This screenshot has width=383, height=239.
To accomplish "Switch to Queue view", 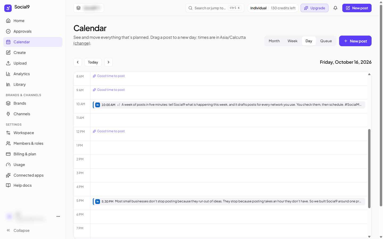I will pos(326,41).
